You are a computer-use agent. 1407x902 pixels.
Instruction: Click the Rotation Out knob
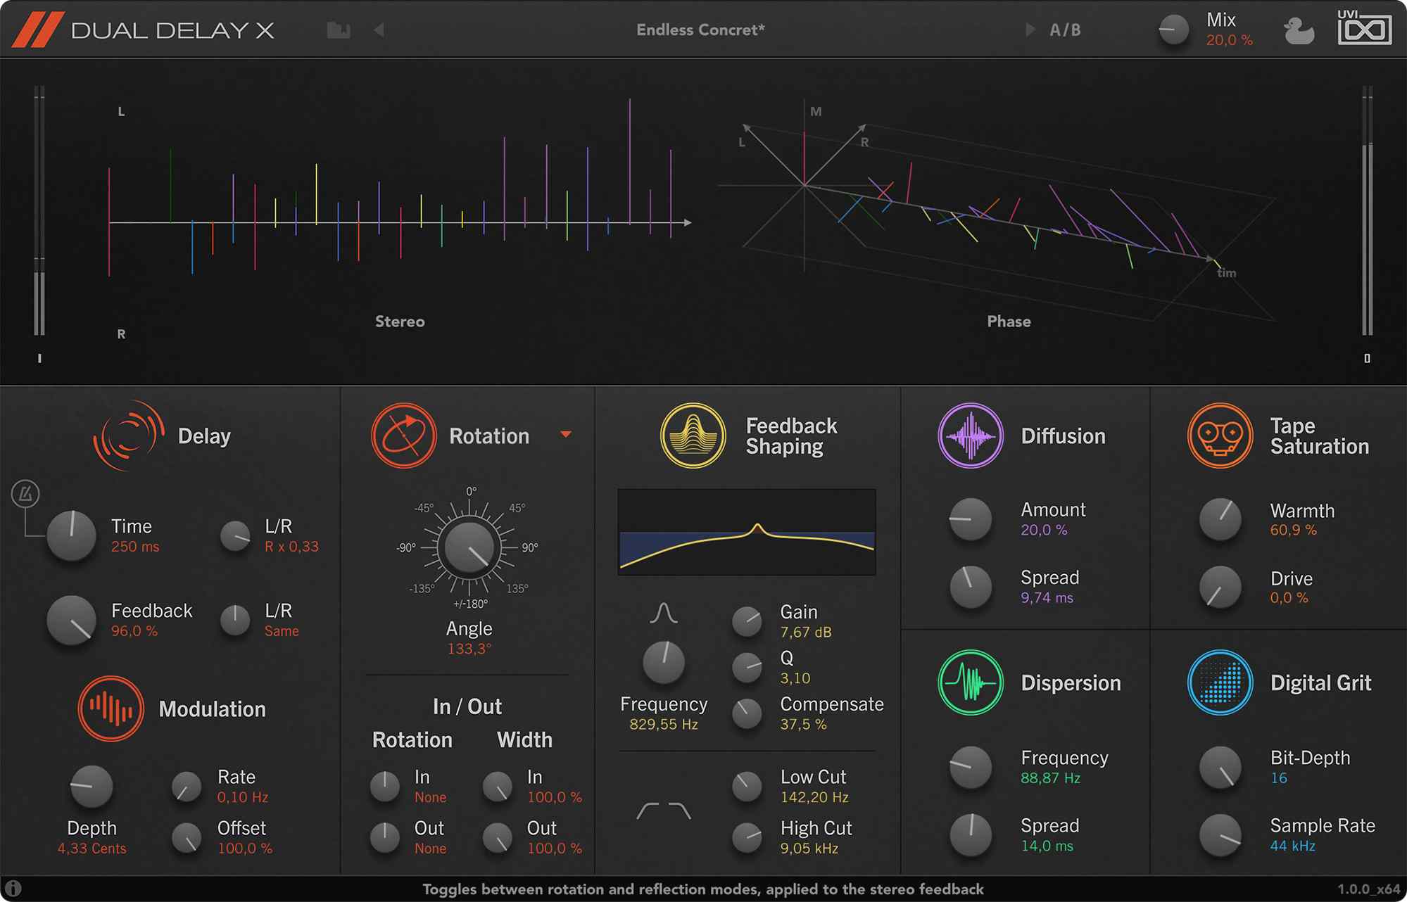(384, 837)
